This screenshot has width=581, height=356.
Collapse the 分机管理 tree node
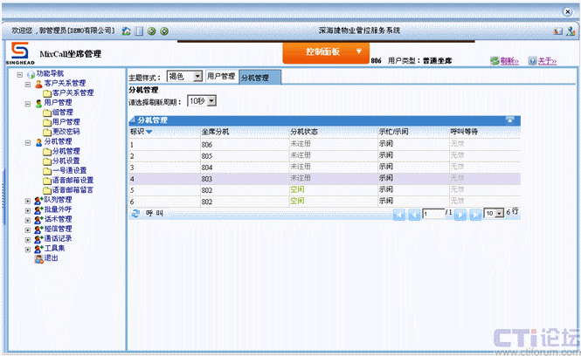coord(28,141)
